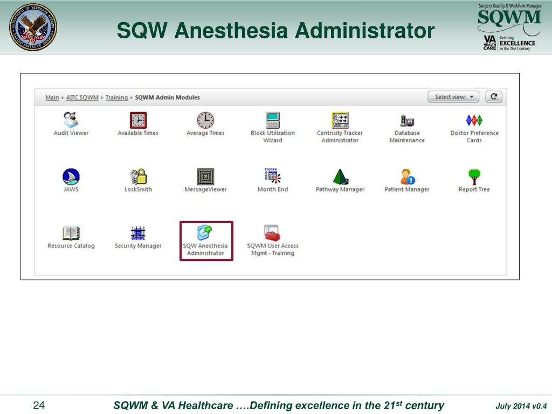Go to the Main breadcrumb link
This screenshot has height=414, width=552.
click(x=52, y=98)
